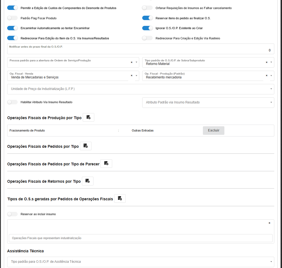Add entry to Operações Fiscais de Produção por Tipo
The height and width of the screenshot is (268, 282).
tap(88, 117)
